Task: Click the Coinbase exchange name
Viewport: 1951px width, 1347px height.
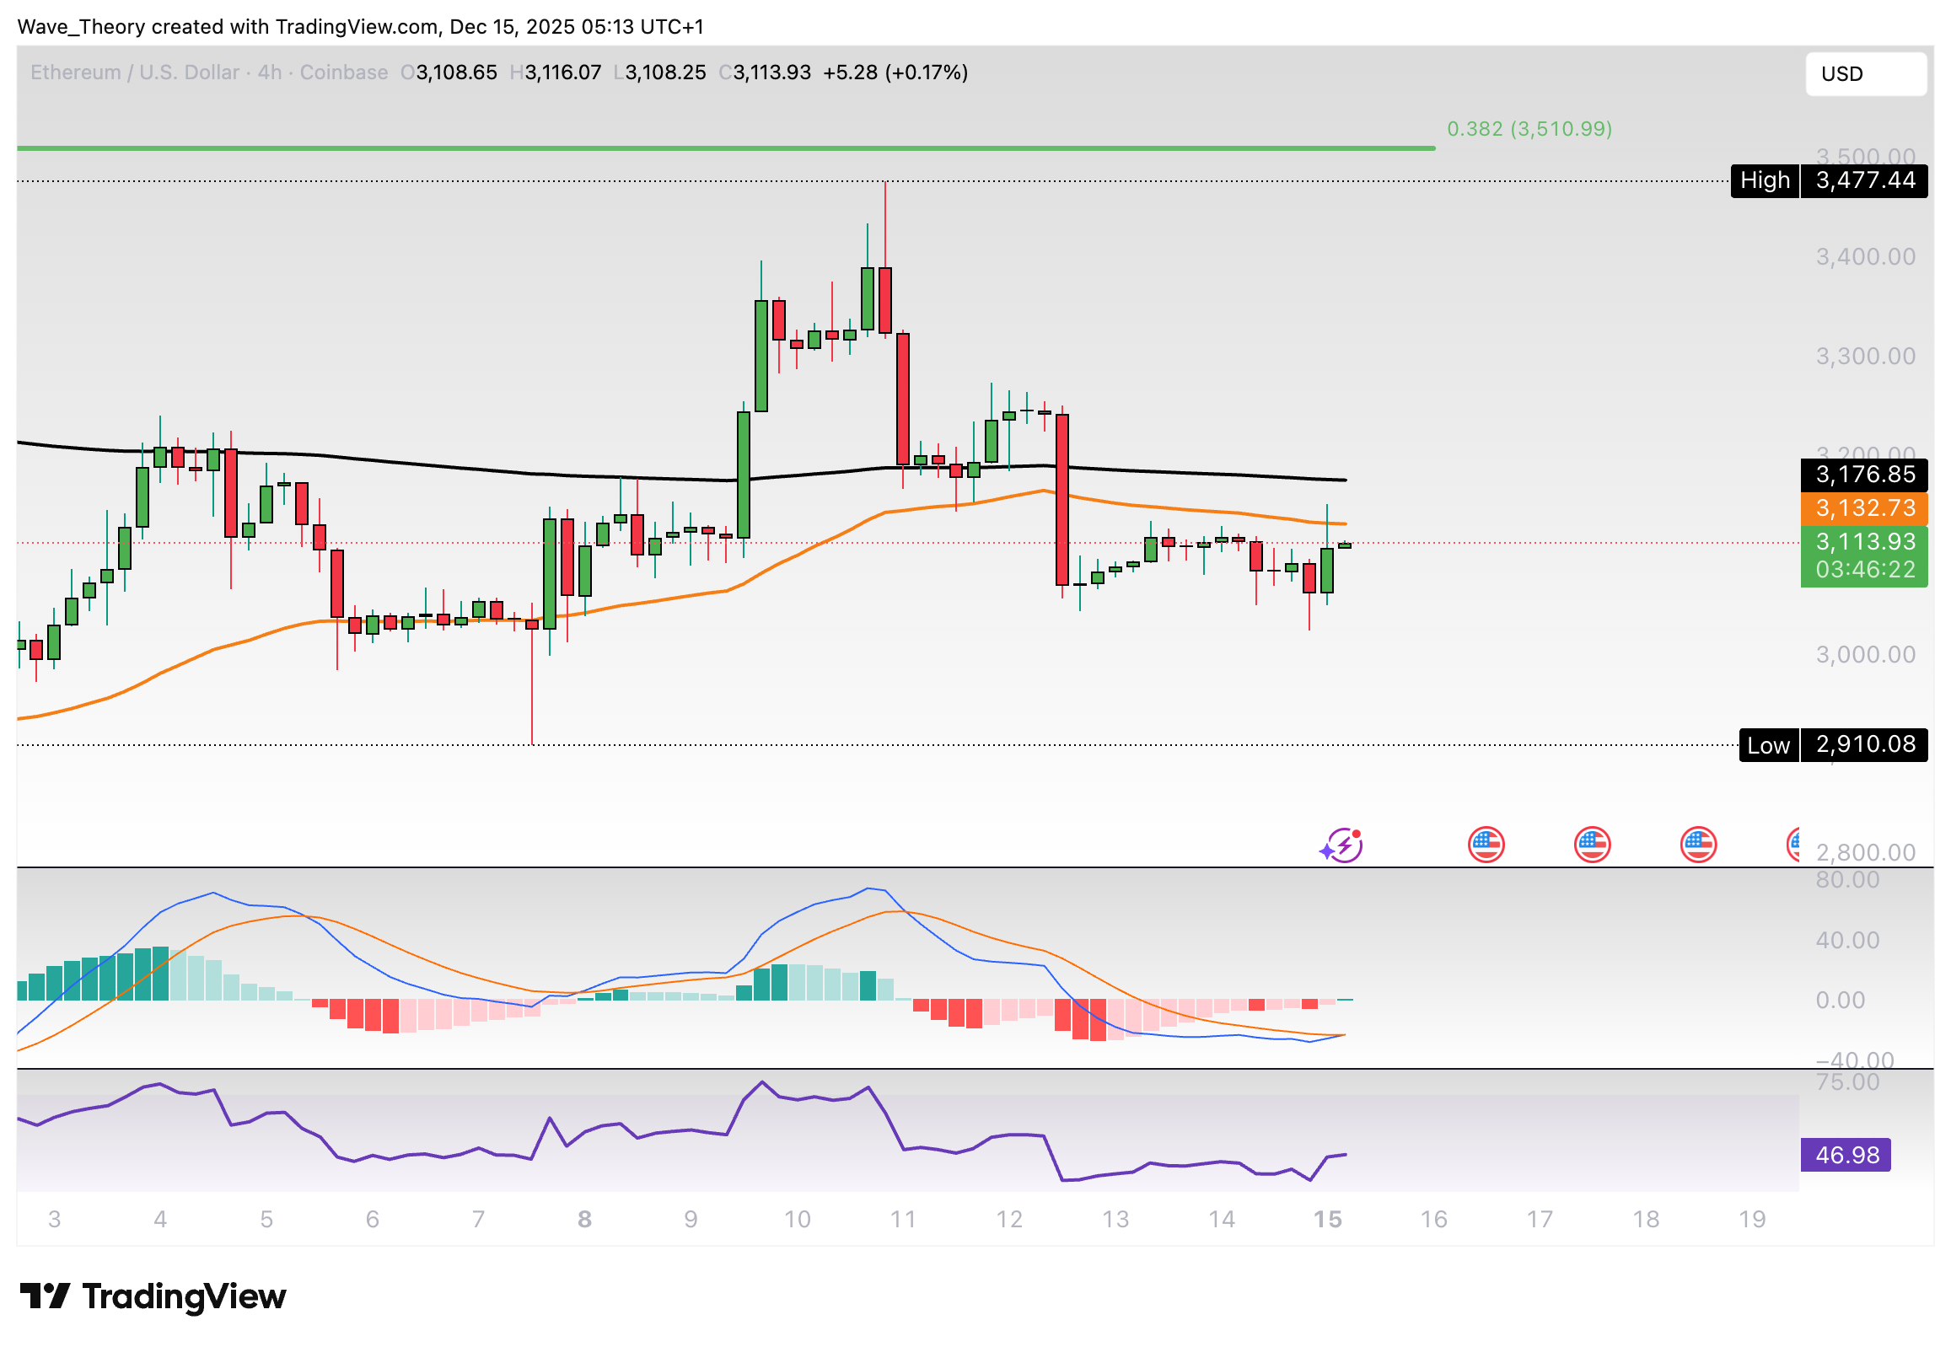Action: click(344, 72)
